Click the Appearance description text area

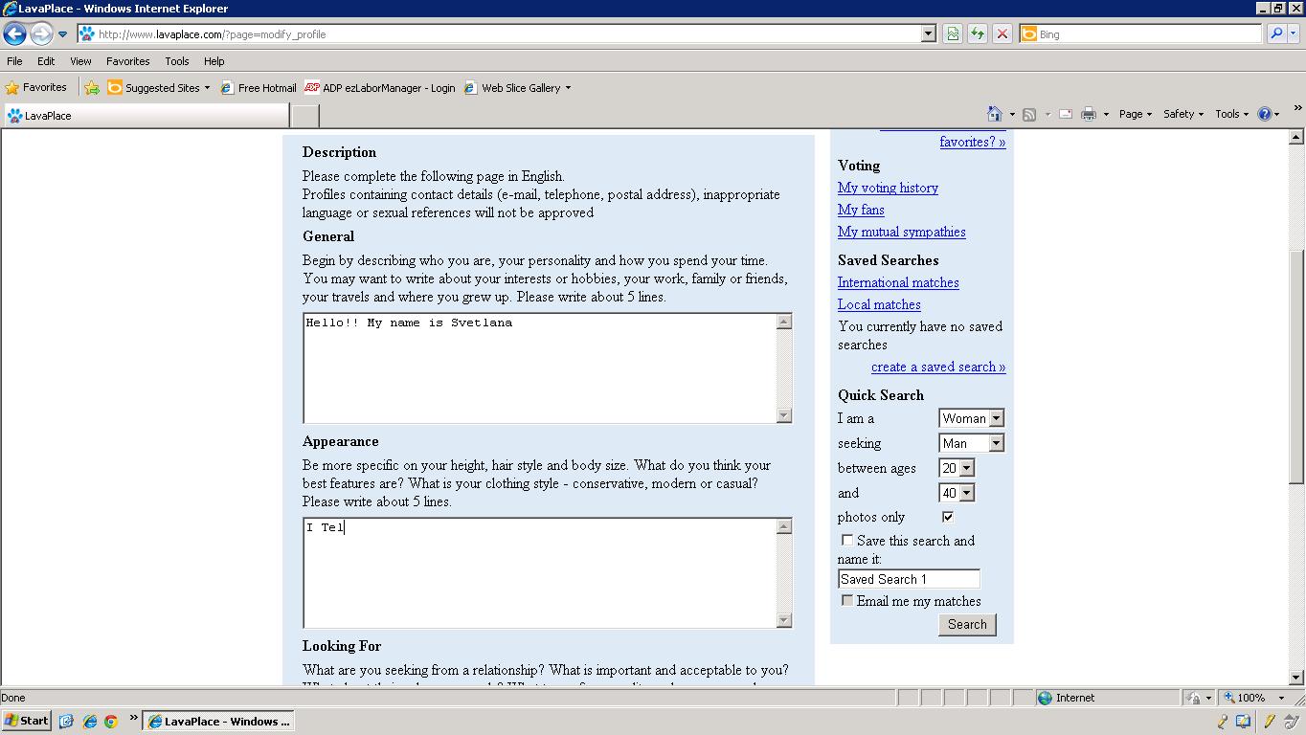click(539, 573)
